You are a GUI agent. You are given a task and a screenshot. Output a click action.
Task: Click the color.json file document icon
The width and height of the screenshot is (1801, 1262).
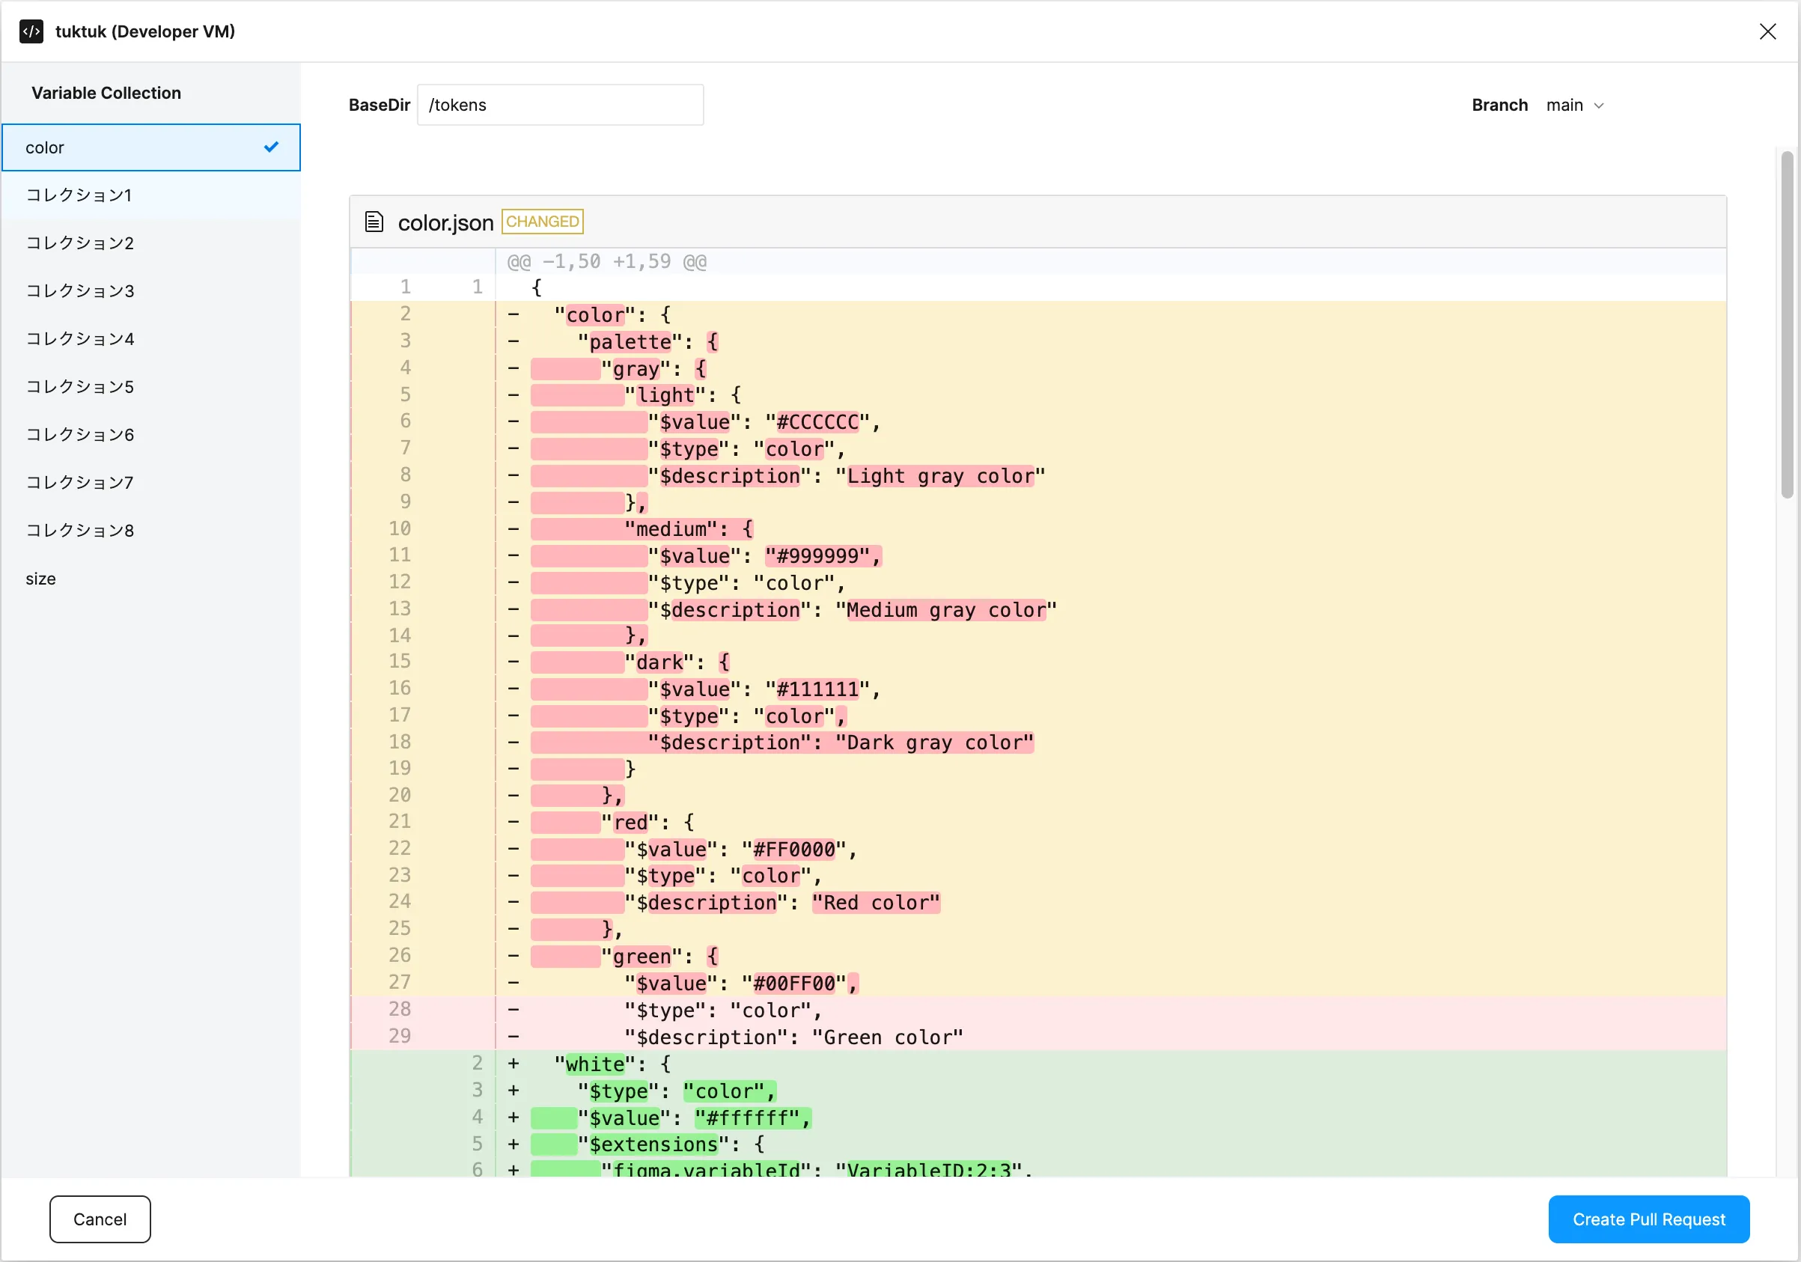(374, 222)
